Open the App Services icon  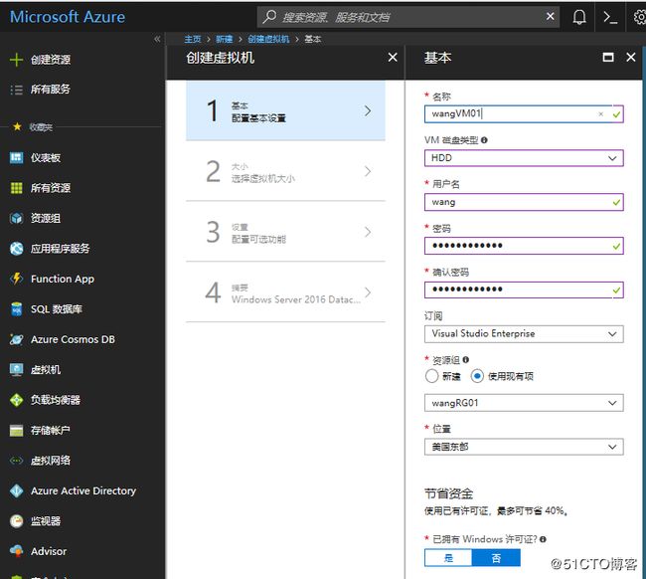point(17,249)
